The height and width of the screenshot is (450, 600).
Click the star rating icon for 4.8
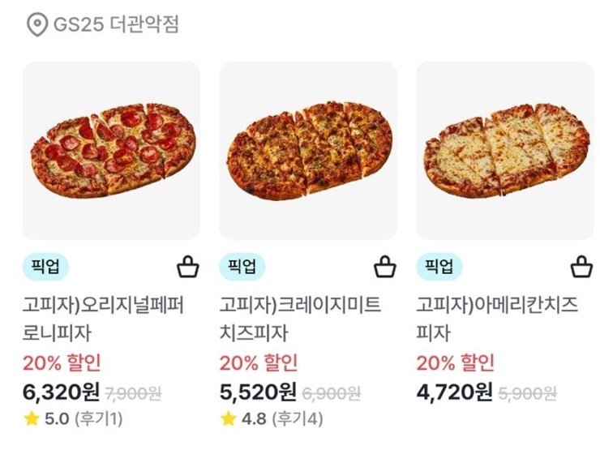pyautogui.click(x=228, y=419)
